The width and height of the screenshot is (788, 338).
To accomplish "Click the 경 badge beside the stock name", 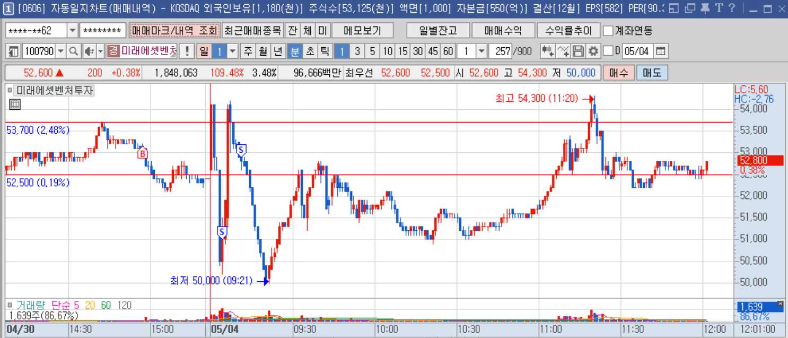I will click(112, 51).
